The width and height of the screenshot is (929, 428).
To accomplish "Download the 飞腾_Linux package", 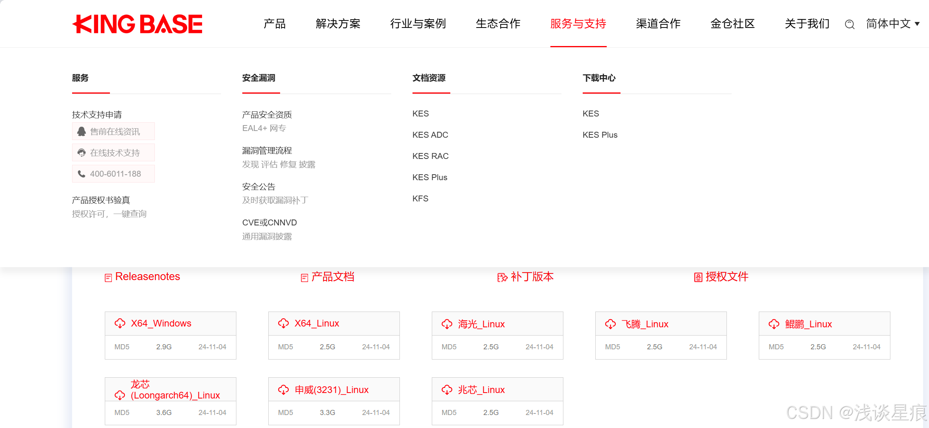I will (x=645, y=324).
